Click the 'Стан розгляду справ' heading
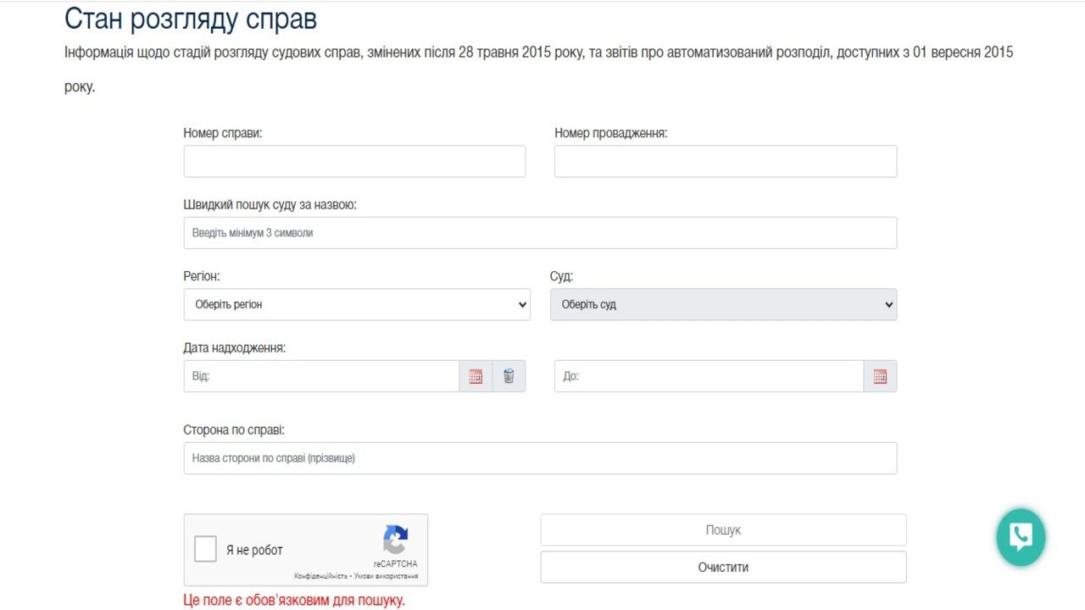Viewport: 1085px width, 610px height. point(191,19)
